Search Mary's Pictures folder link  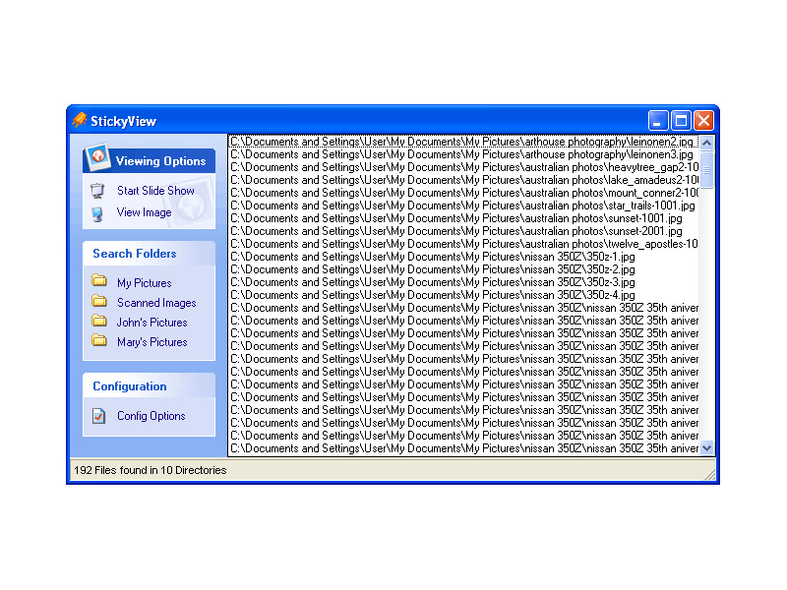point(152,342)
